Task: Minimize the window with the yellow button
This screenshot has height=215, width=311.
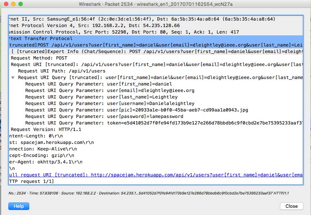Action: pos(13,4)
